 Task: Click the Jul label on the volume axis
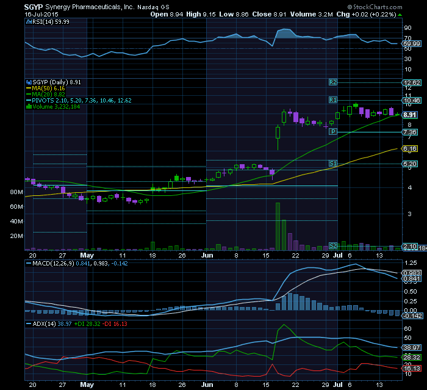[x=338, y=255]
